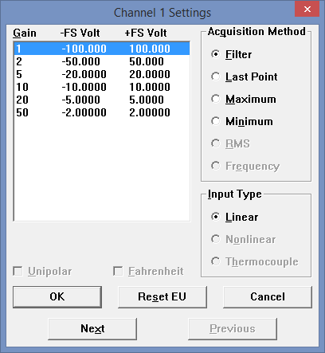The height and width of the screenshot is (353, 325).
Task: Click the -100.000 value
Action: [x=84, y=49]
